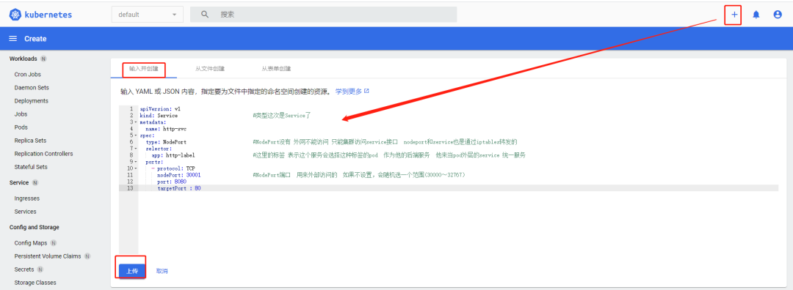Open the default namespace dropdown
793x290 pixels.
pyautogui.click(x=147, y=15)
